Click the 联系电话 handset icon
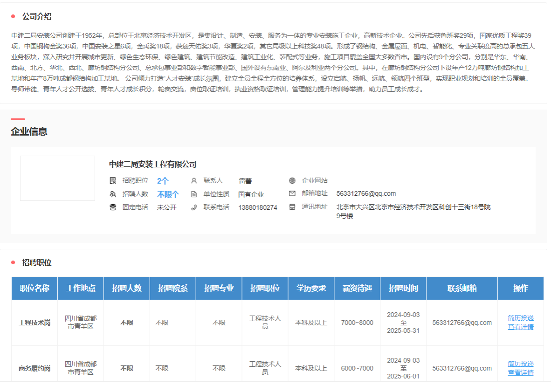 (x=194, y=207)
